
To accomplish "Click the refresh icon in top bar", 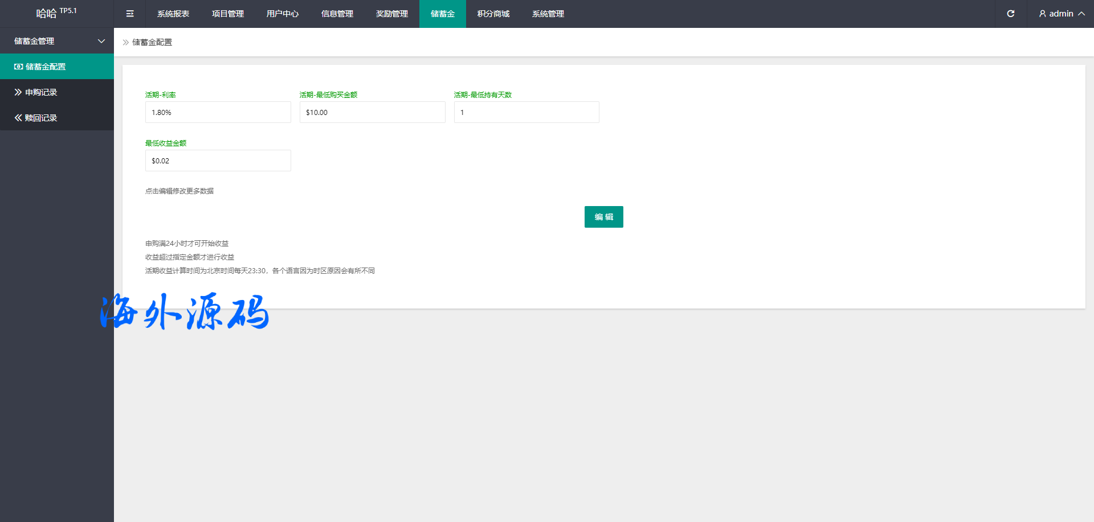I will 1010,14.
